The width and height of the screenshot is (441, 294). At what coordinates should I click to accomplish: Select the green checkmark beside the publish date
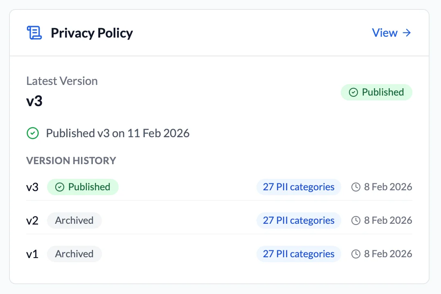(33, 133)
